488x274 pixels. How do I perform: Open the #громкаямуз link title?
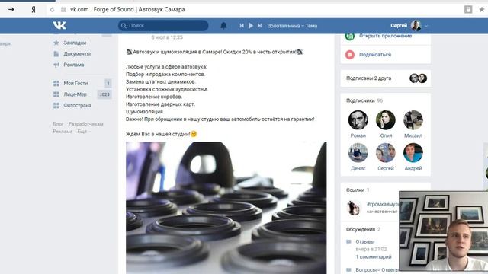[383, 204]
